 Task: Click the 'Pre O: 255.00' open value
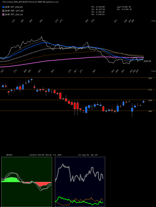[x=98, y=7]
